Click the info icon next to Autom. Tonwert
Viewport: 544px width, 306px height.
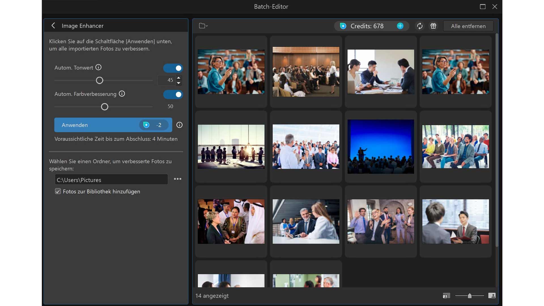click(98, 67)
